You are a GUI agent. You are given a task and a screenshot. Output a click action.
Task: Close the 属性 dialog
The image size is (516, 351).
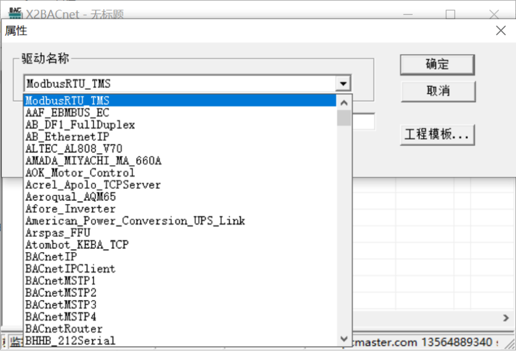tap(501, 30)
